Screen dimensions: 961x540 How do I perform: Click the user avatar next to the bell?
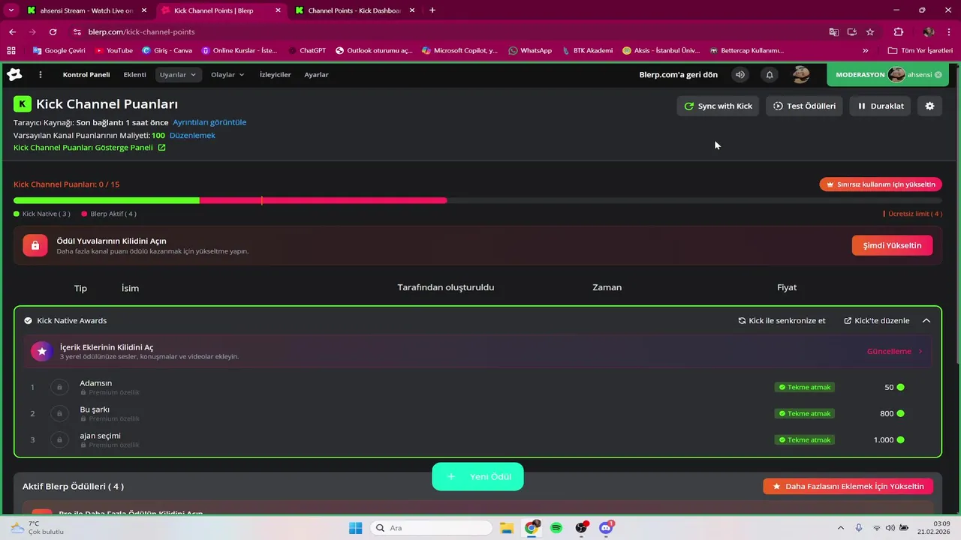pos(801,74)
